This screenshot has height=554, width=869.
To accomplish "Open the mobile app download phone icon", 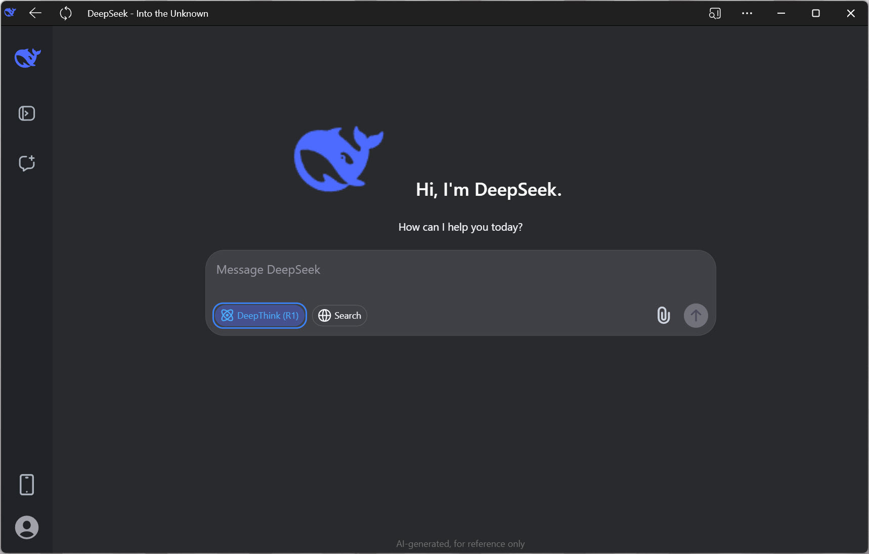I will click(27, 485).
